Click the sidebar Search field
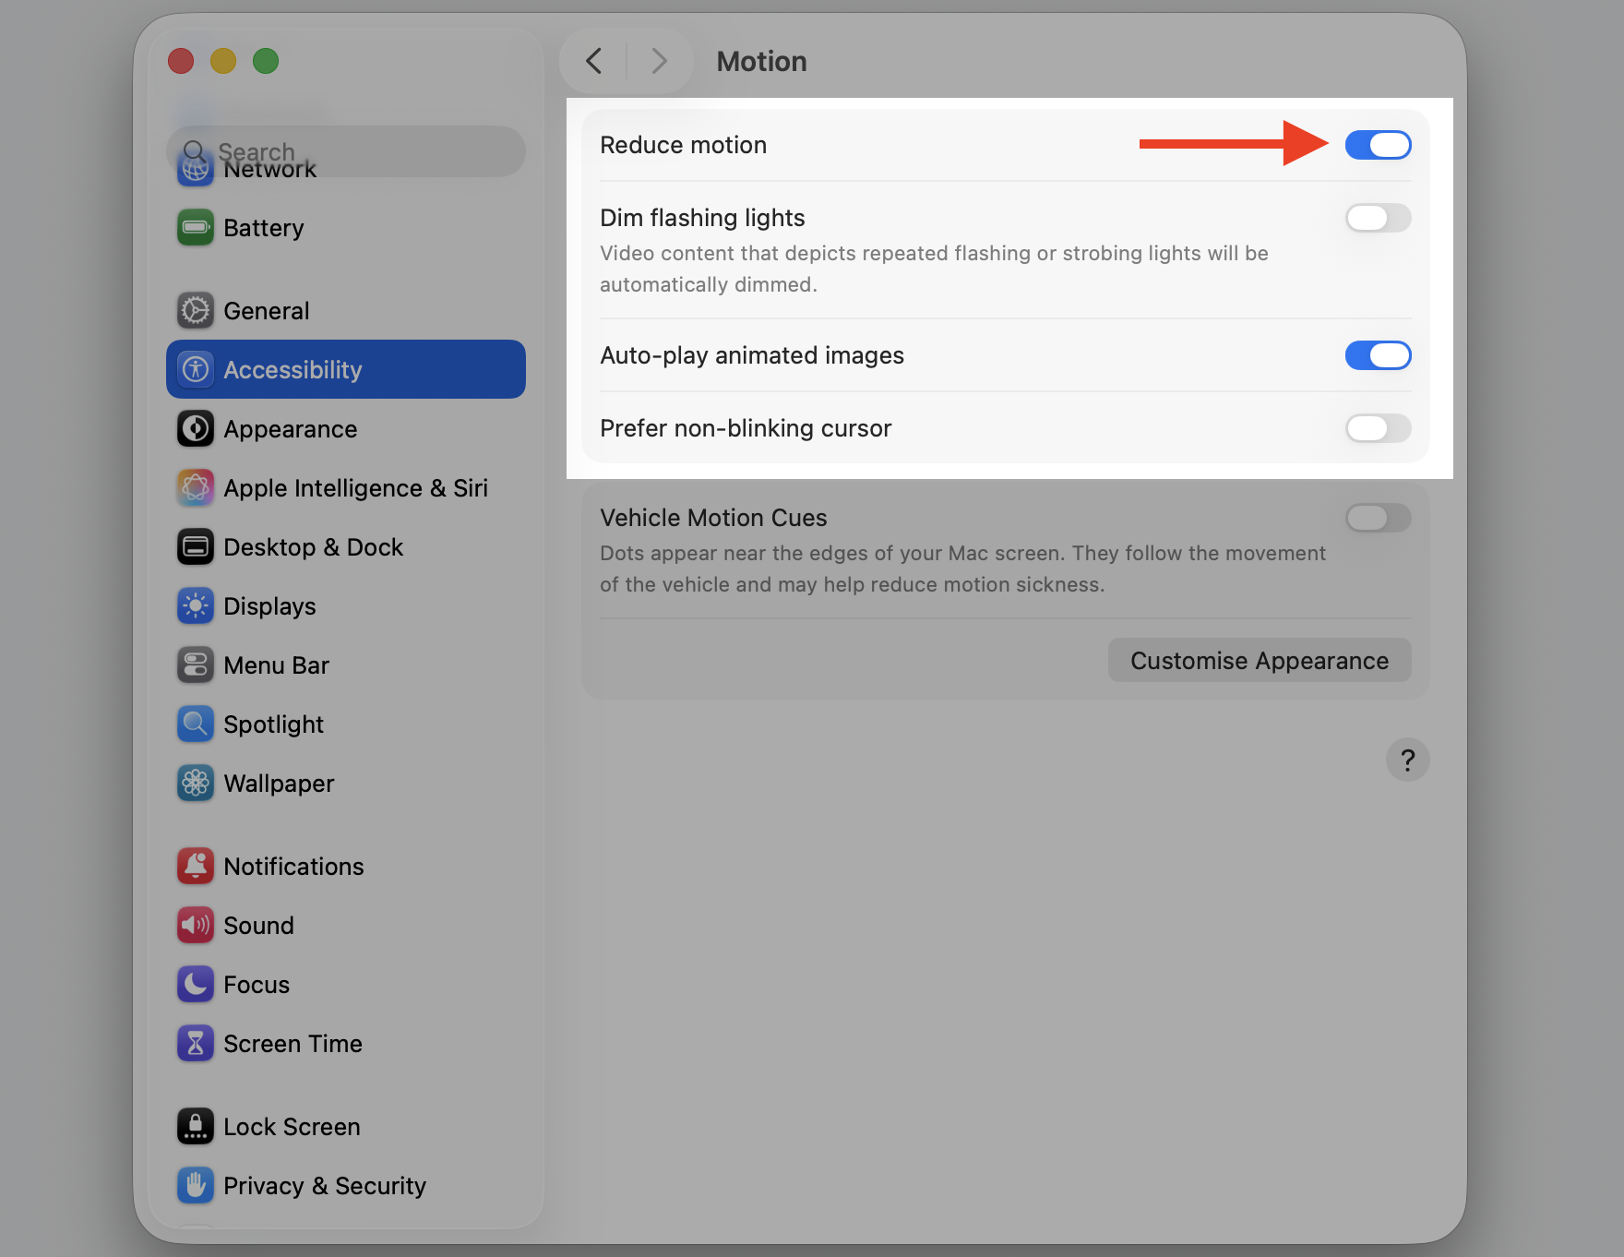This screenshot has height=1257, width=1624. (346, 151)
